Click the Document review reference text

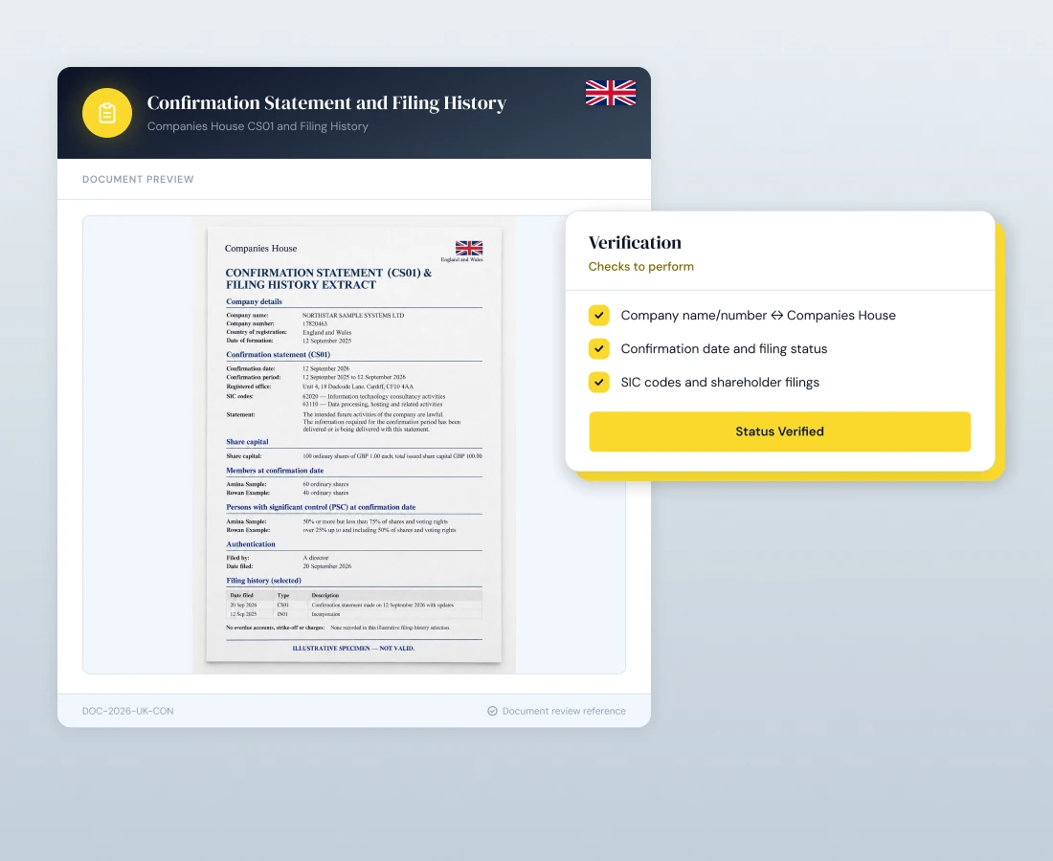564,711
